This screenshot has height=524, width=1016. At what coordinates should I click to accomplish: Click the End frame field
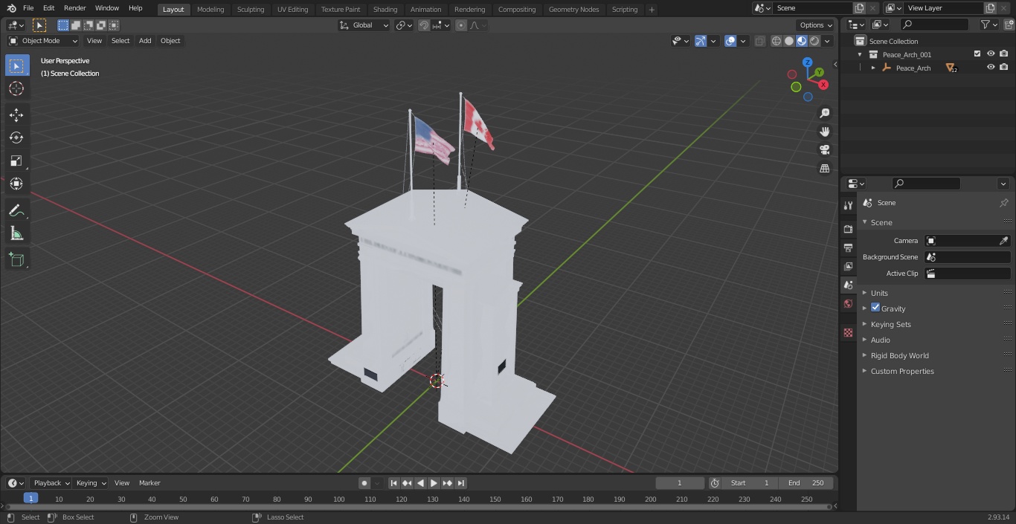[x=806, y=483]
